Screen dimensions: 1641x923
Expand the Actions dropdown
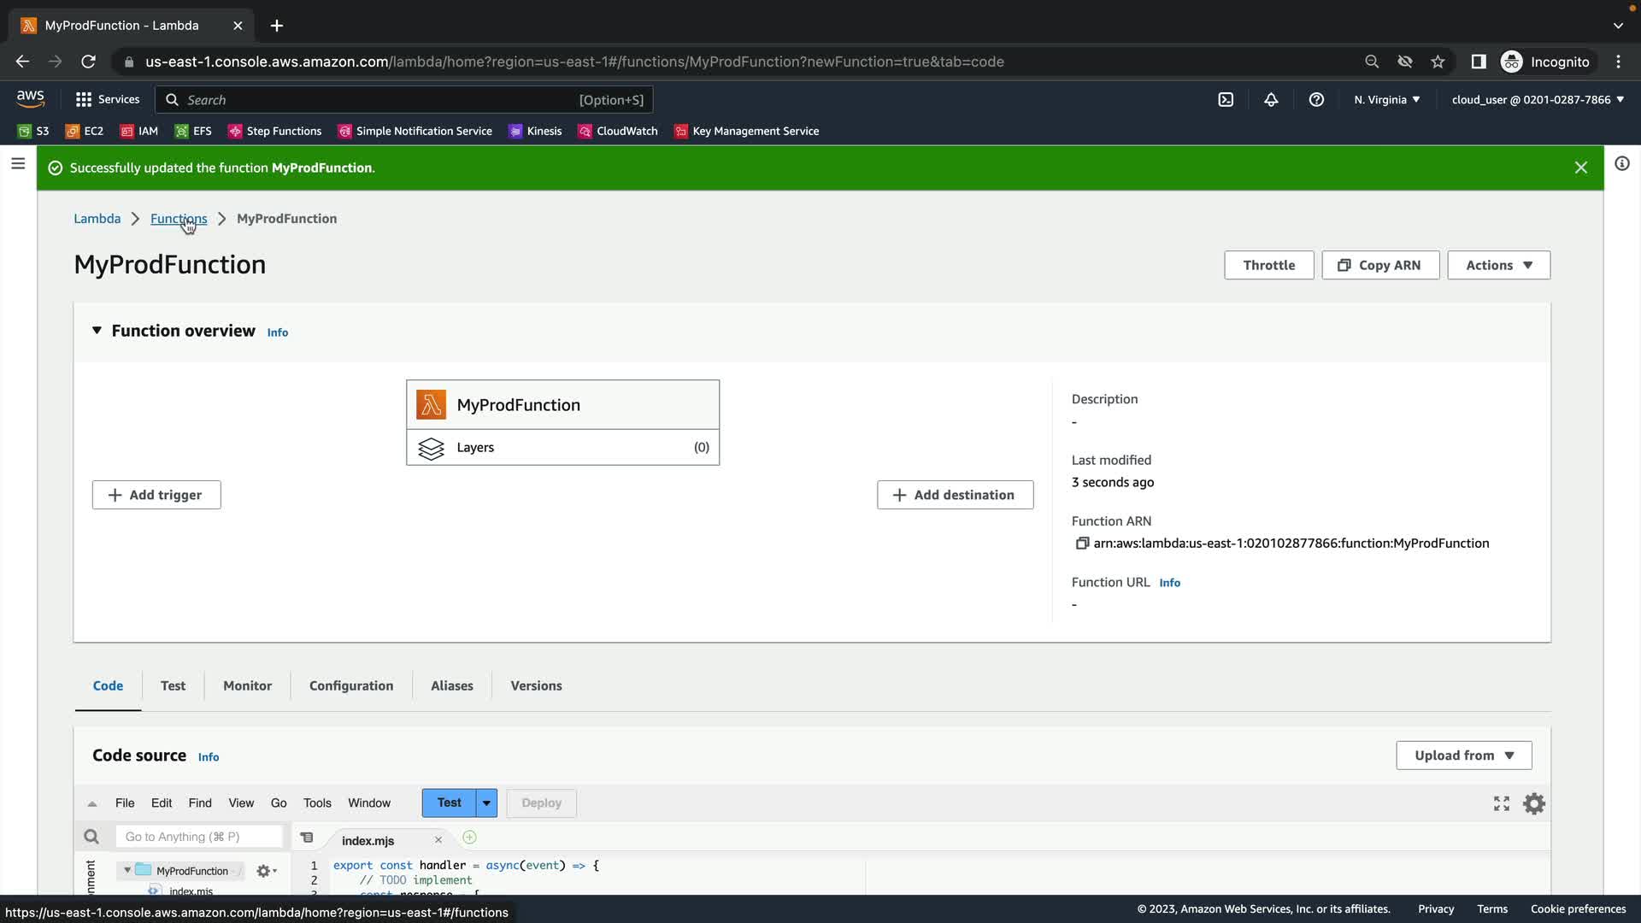click(1498, 265)
